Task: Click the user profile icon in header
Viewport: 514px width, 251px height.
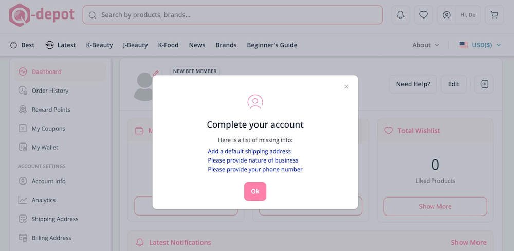Action: (447, 15)
